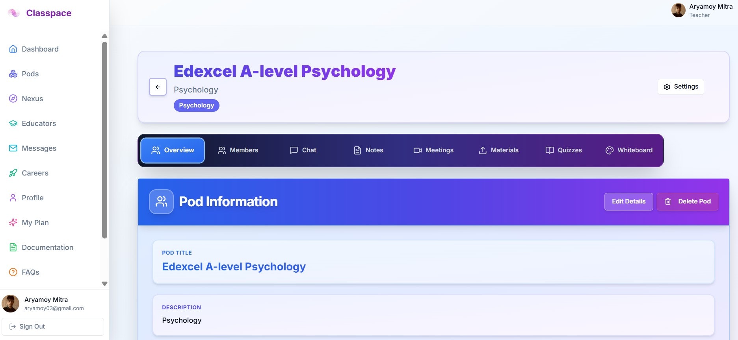Click the sidebar scroll down arrow
The width and height of the screenshot is (738, 340).
tap(104, 284)
